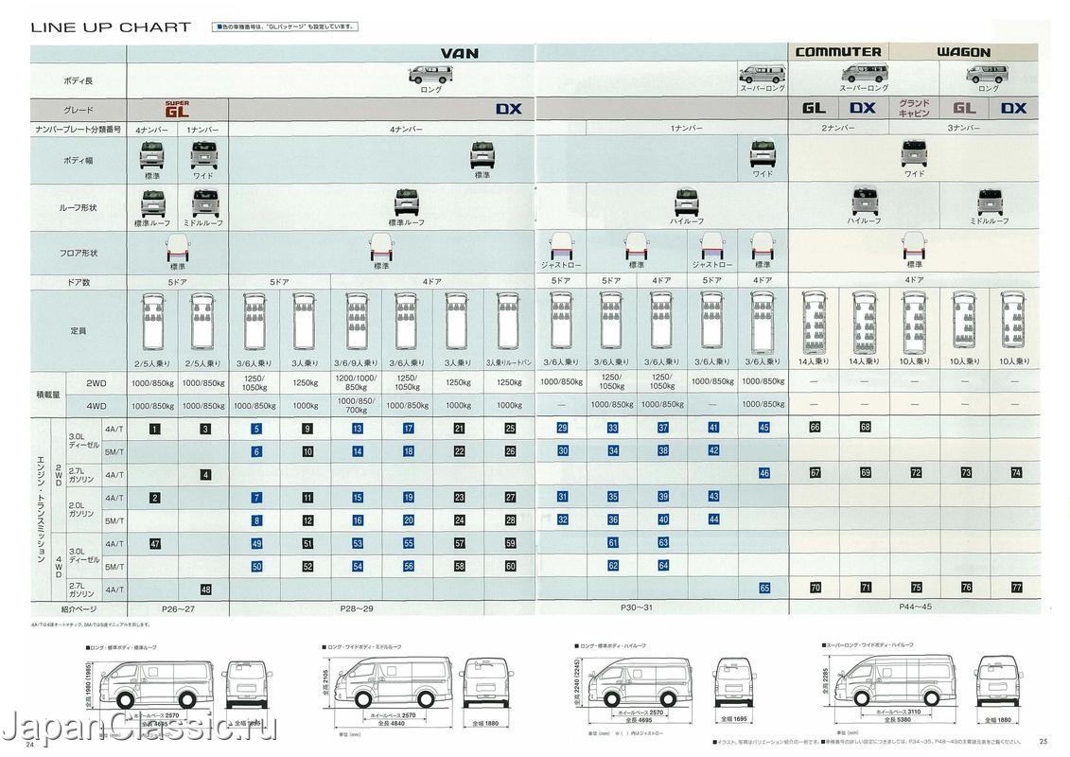The width and height of the screenshot is (1070, 757).
Task: Click the 3ナンバー plate classification label
Action: pos(963,128)
